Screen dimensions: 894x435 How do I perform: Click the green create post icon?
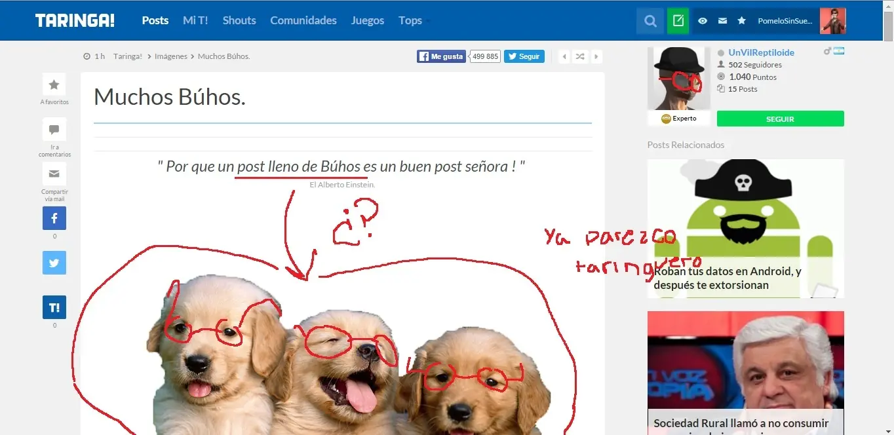678,20
